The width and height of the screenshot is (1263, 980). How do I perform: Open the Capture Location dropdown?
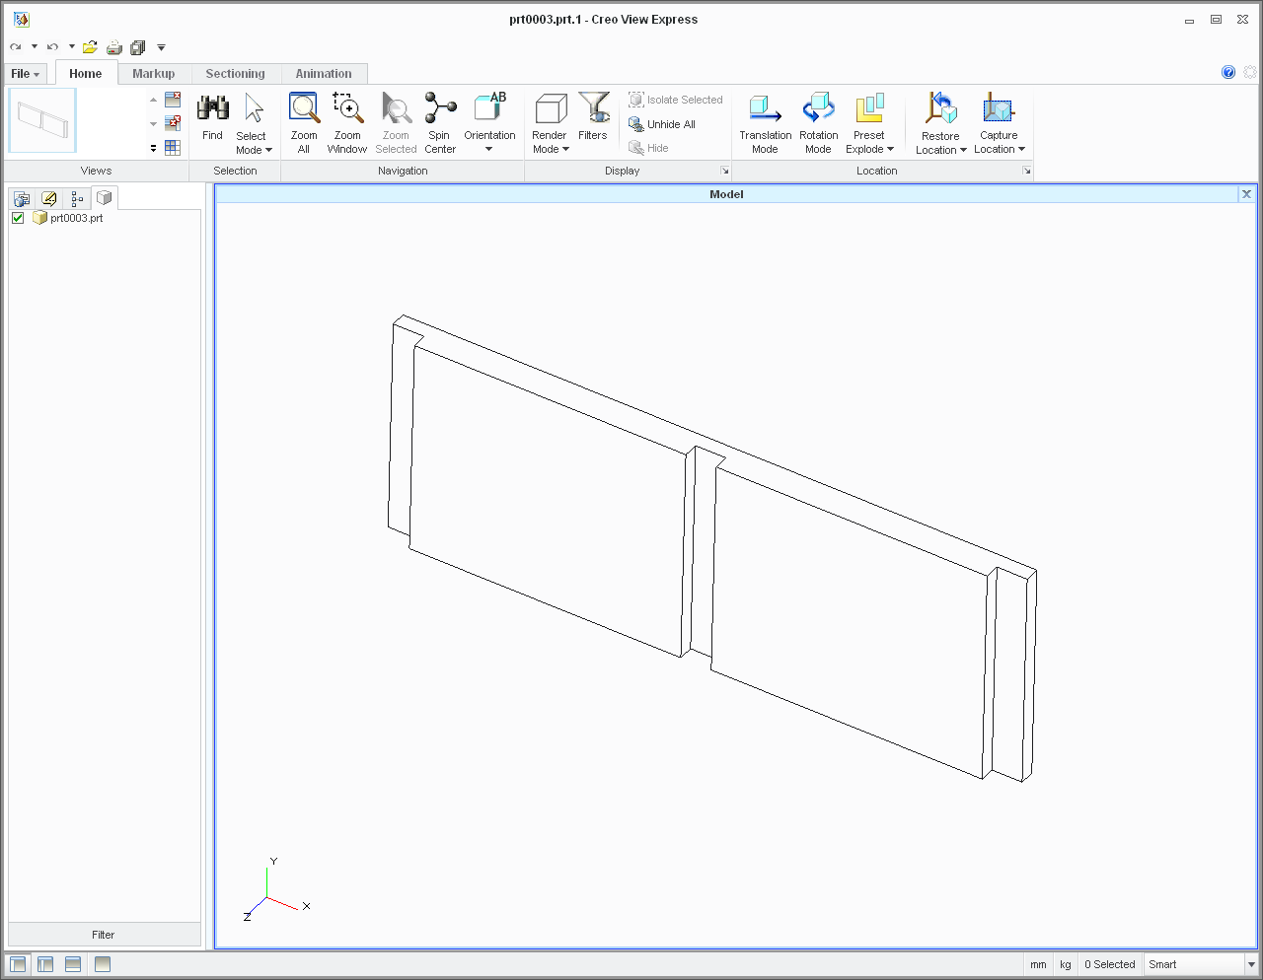tap(1000, 142)
